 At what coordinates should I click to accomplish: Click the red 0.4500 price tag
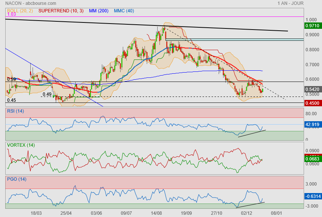pos(312,104)
